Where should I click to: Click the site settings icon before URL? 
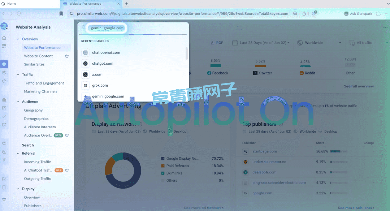click(x=71, y=14)
